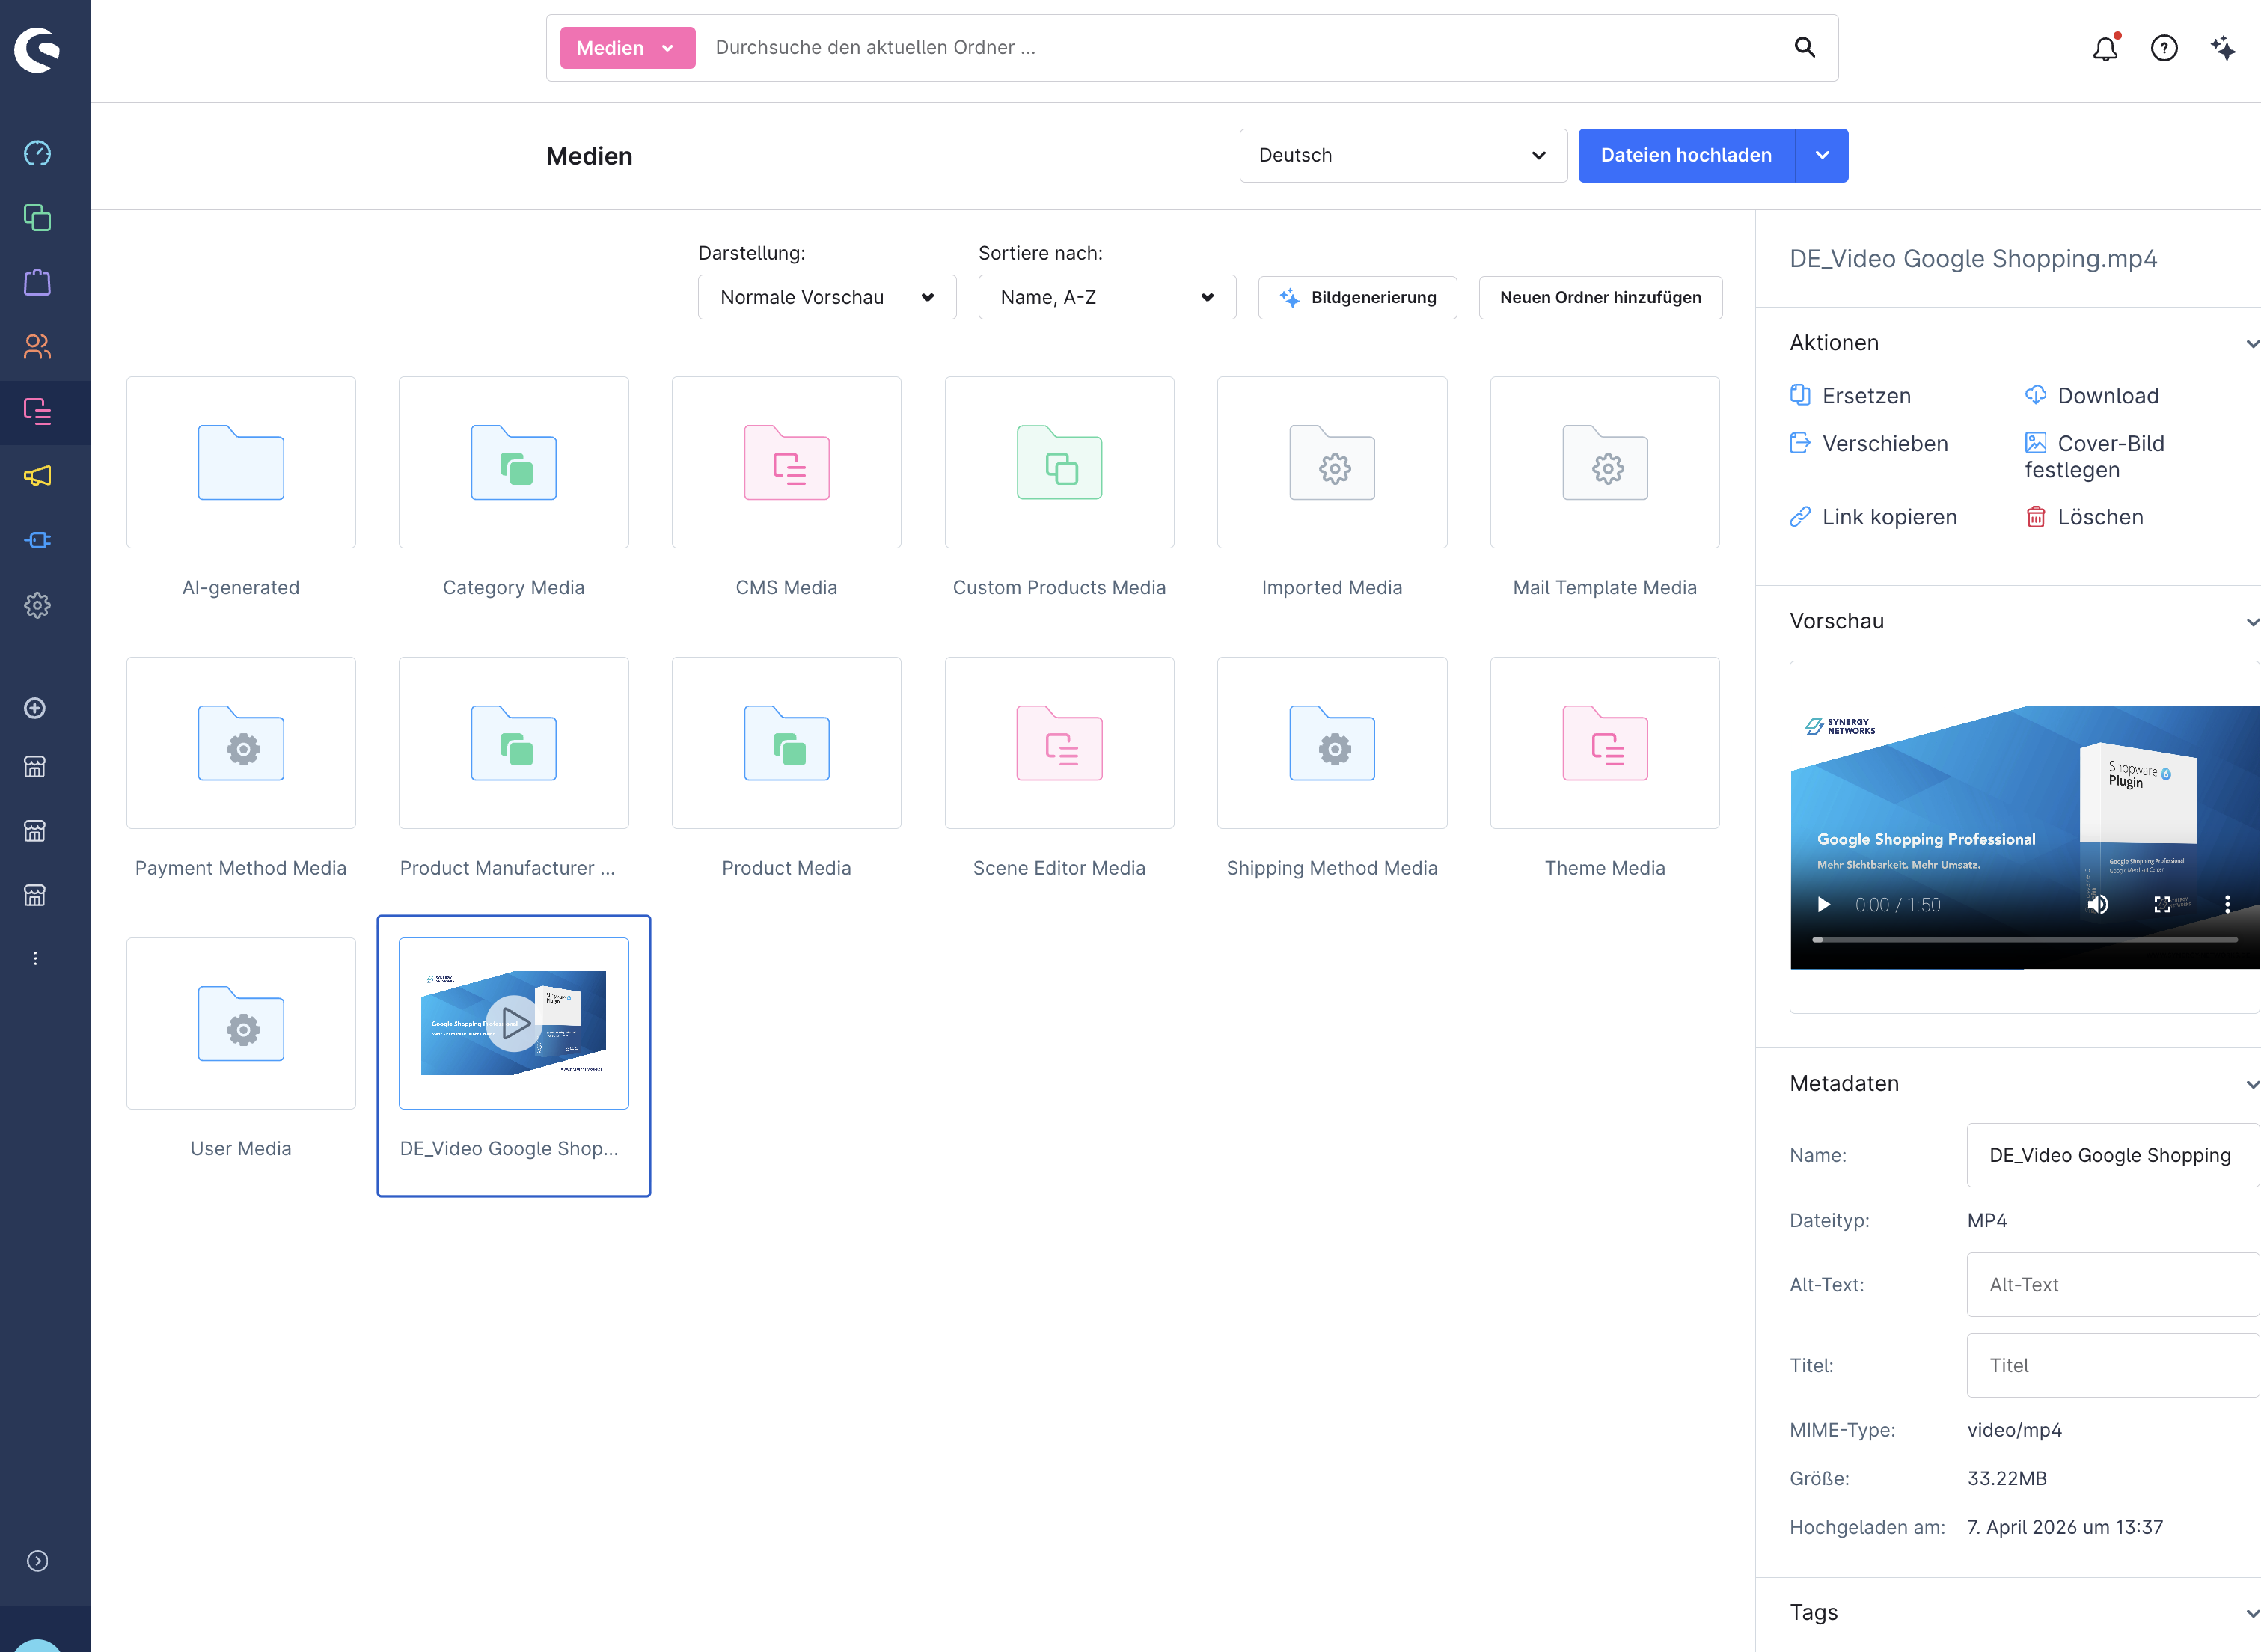Open video preview more options menu
2261x1652 pixels.
pos(2227,904)
